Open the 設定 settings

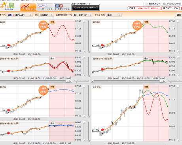[x=179, y=15]
